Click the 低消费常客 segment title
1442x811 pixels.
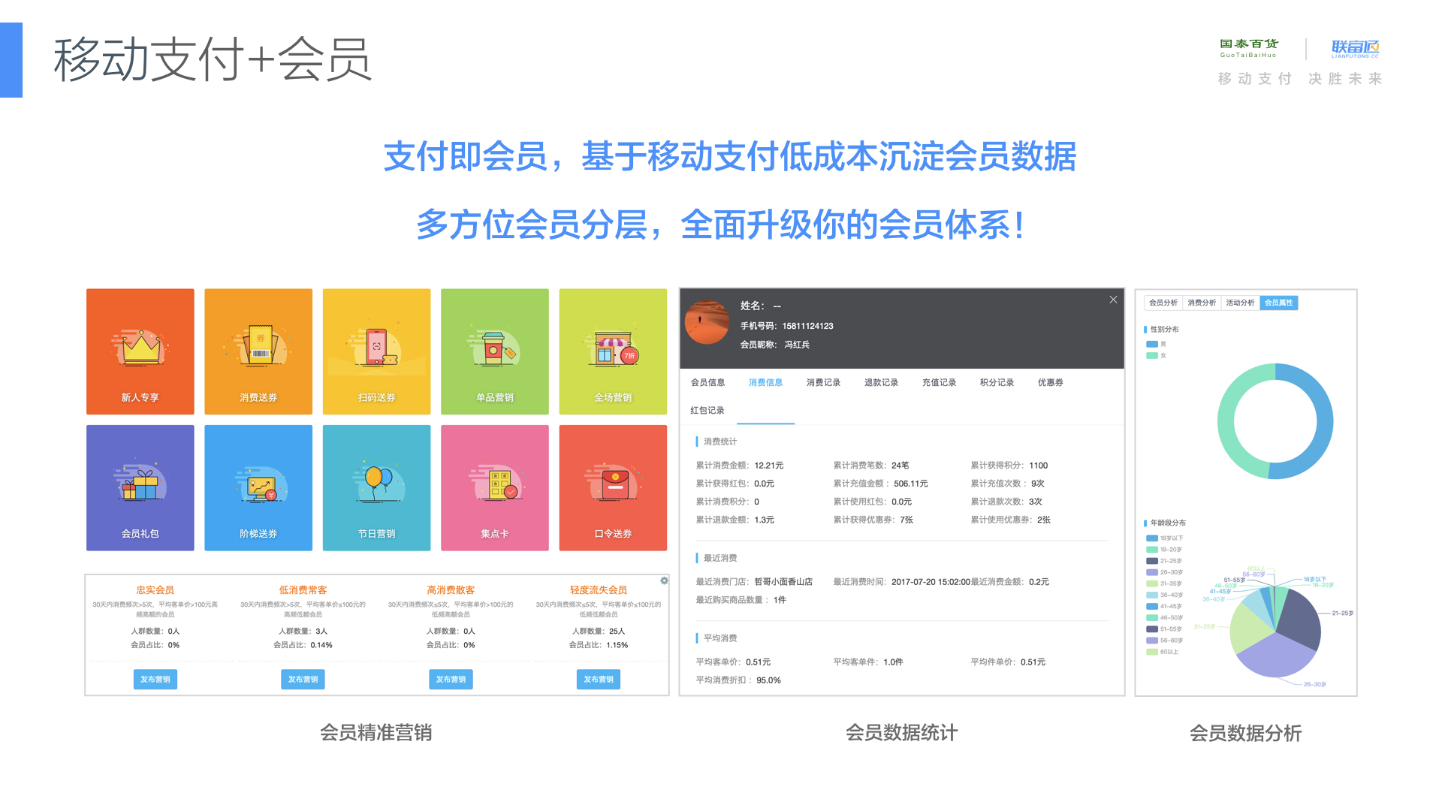303,590
